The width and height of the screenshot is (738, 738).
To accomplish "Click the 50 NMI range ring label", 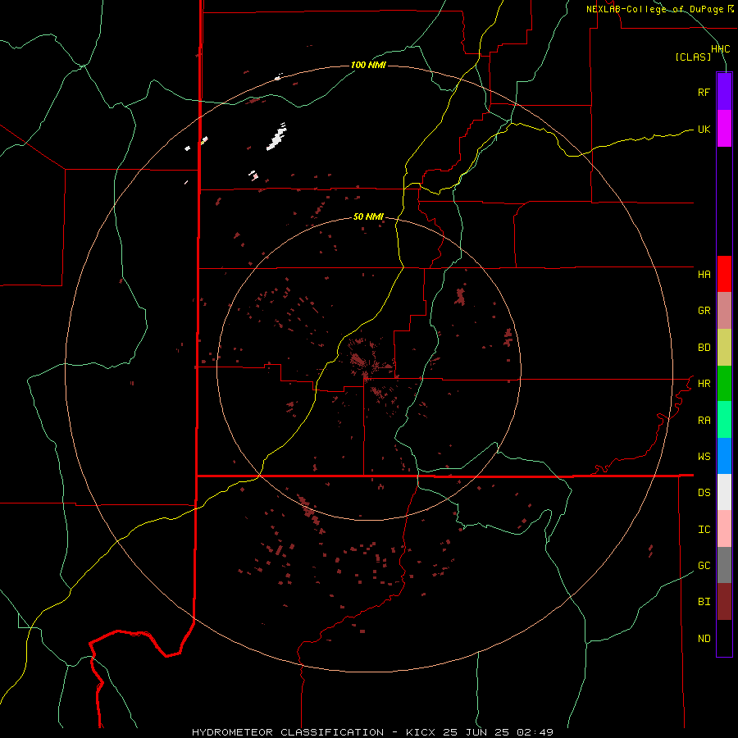I will (368, 216).
